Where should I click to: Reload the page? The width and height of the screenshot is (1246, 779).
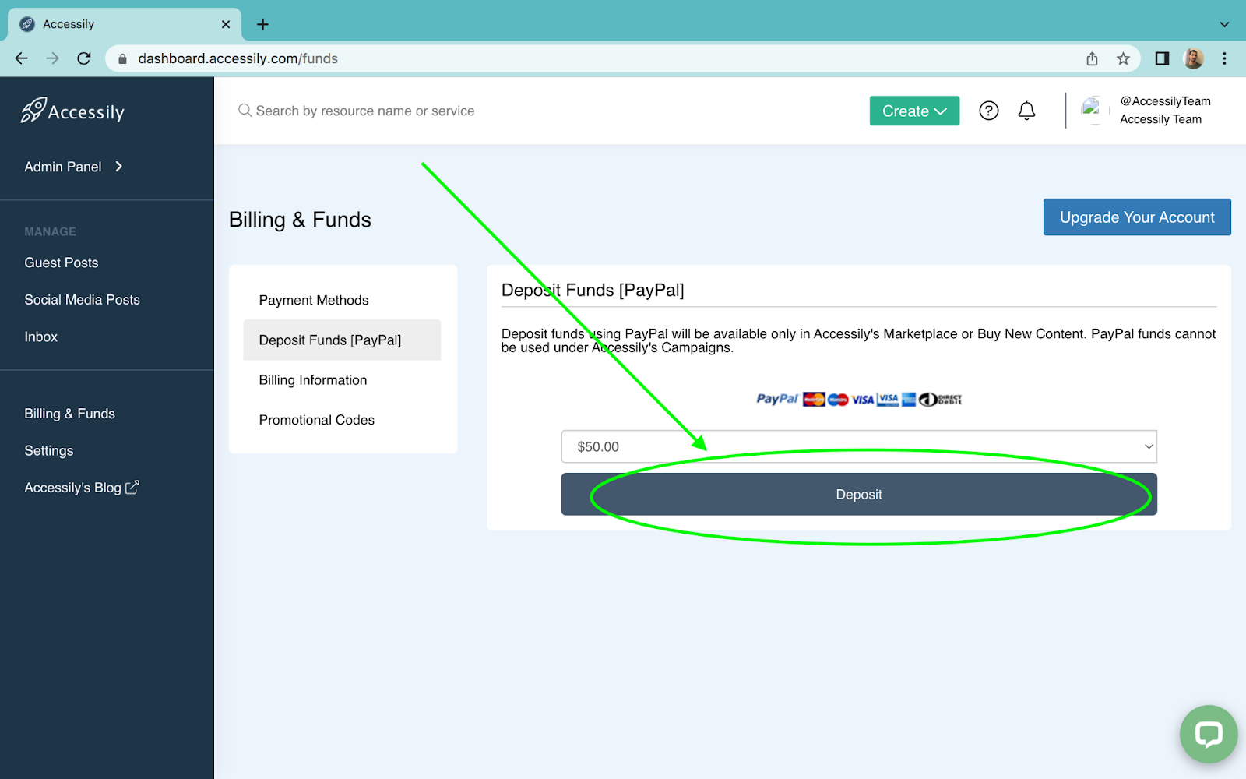84,58
